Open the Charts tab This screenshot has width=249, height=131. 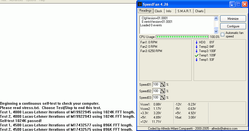pos(199,11)
